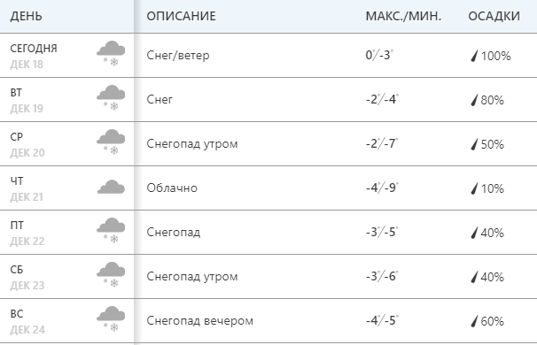Image resolution: width=537 pixels, height=345 pixels.
Task: Select the snow cloud icon for Dec 20
Action: point(111,142)
